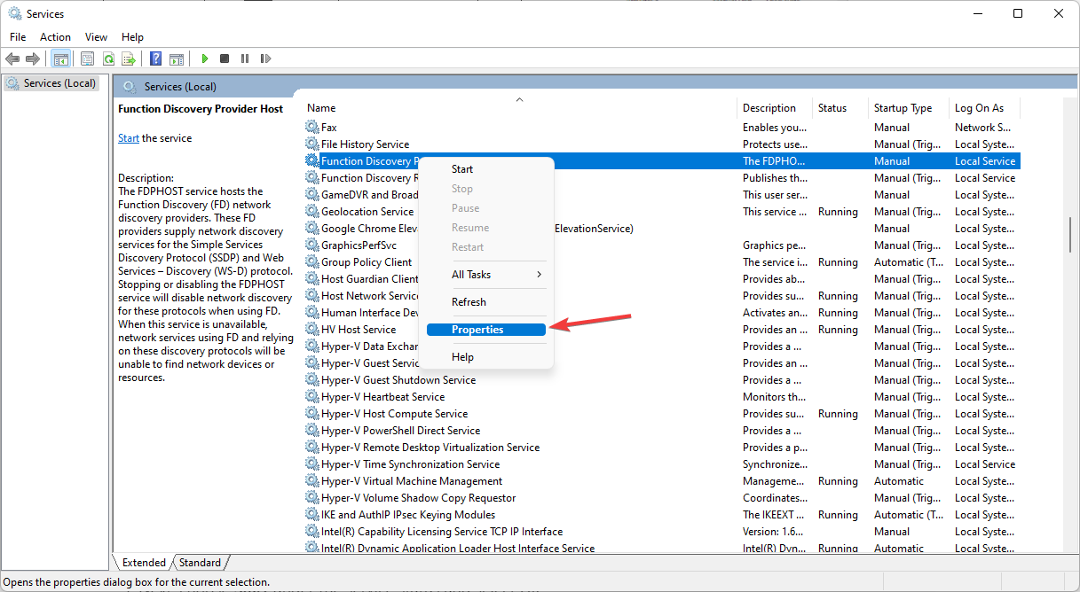Click the Back arrow toolbar icon

pos(12,58)
